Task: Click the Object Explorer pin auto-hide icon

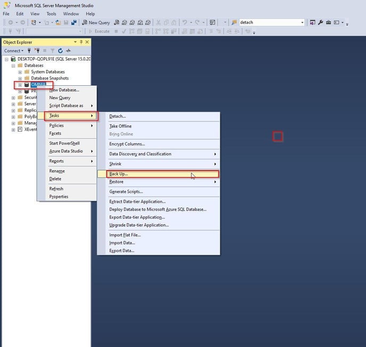Action: tap(81, 42)
